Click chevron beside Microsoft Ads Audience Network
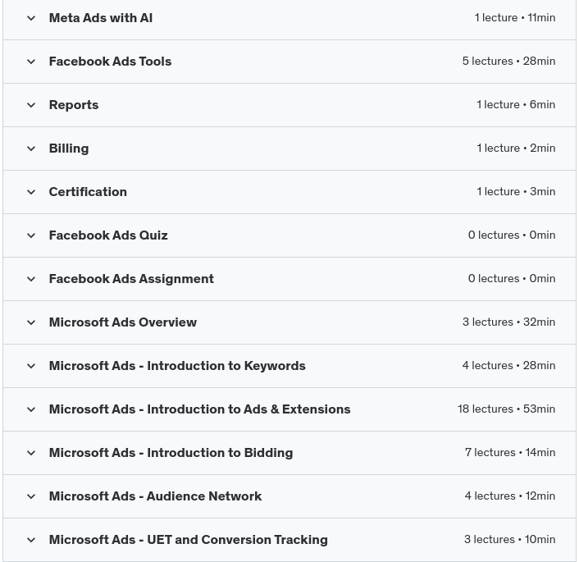Image resolution: width=579 pixels, height=562 pixels. 31,496
